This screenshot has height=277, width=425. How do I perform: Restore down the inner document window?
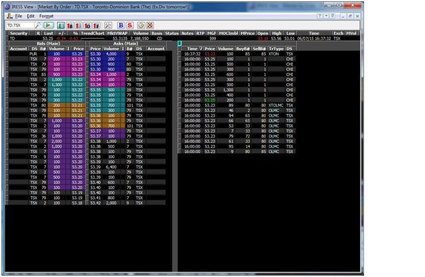click(x=350, y=16)
